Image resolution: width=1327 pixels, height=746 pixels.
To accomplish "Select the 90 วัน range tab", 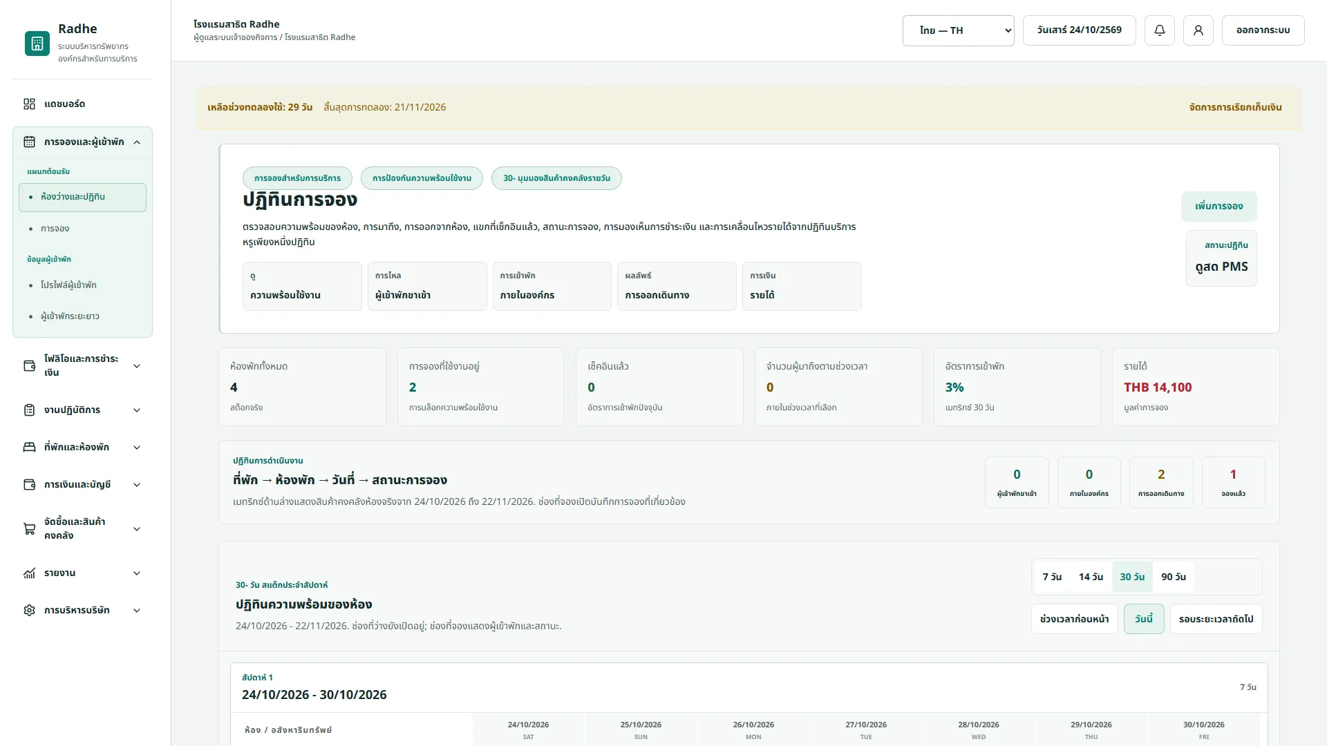I will pyautogui.click(x=1174, y=577).
